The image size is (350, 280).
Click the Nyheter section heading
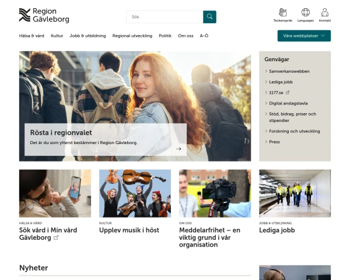pyautogui.click(x=34, y=268)
